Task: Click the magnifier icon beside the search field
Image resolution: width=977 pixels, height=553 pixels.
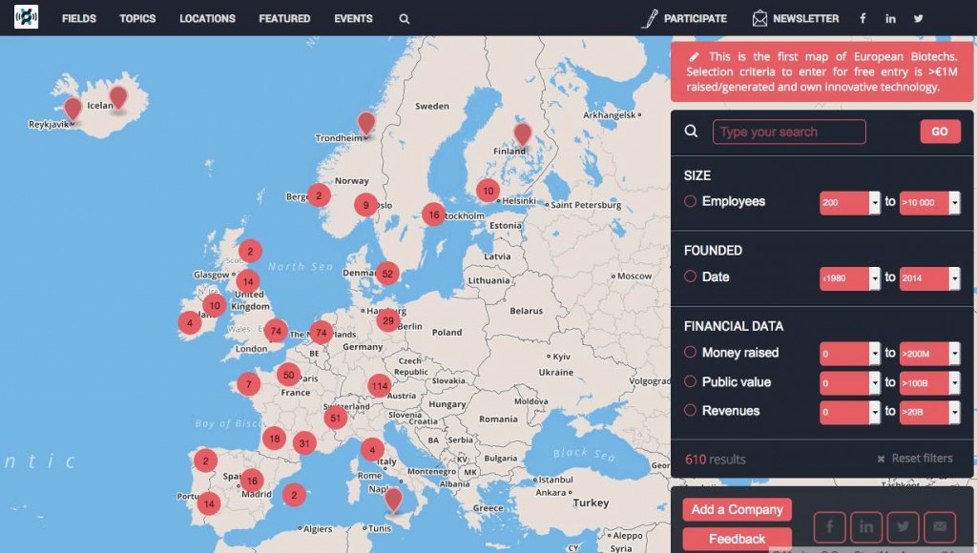Action: [x=691, y=131]
